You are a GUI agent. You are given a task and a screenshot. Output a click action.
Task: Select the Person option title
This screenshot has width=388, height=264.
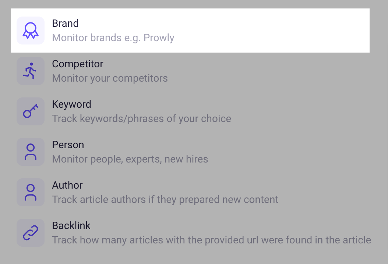point(68,145)
